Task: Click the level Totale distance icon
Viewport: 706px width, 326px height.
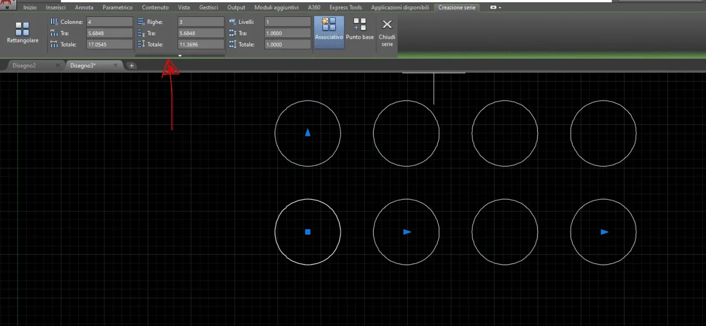Action: 232,45
